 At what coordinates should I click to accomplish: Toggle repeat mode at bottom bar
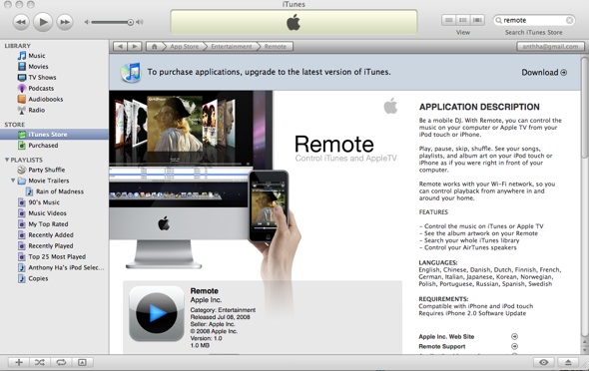pos(61,362)
